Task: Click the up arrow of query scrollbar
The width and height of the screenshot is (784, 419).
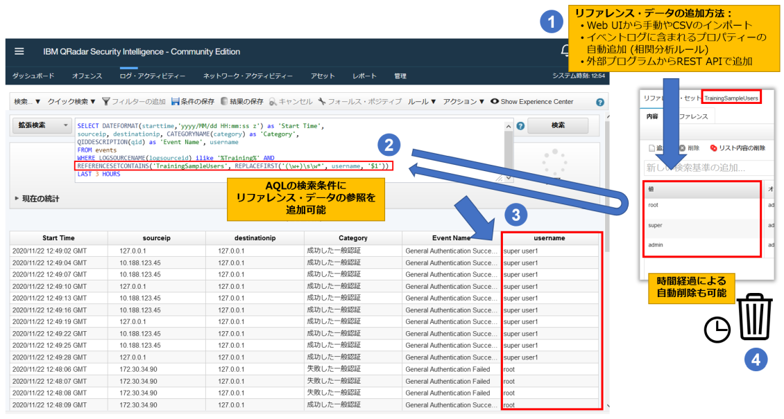Action: point(508,126)
